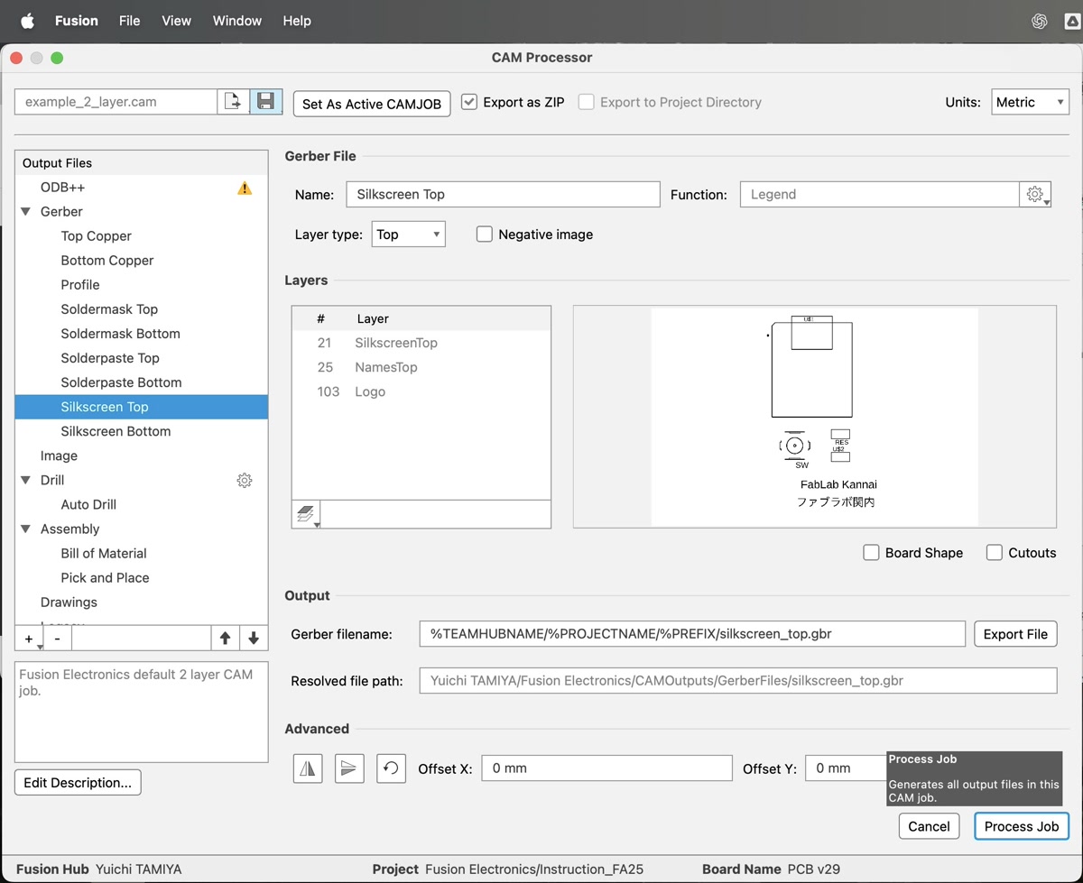This screenshot has height=883, width=1083.
Task: Select ODB++ in Output Files
Action: [x=62, y=188]
